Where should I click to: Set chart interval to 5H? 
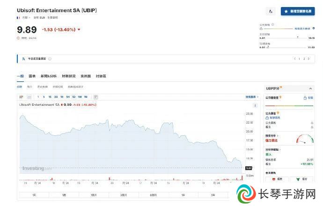(x=68, y=97)
